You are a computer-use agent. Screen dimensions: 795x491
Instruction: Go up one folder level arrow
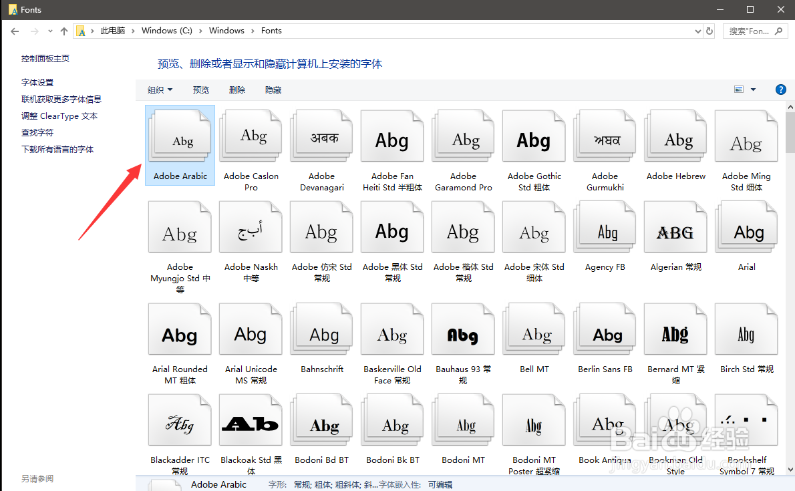[64, 31]
